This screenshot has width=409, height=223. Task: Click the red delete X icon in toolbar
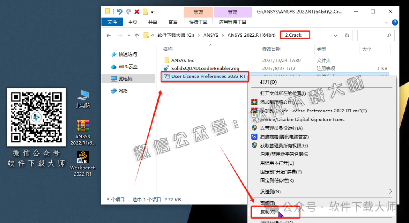point(137,12)
